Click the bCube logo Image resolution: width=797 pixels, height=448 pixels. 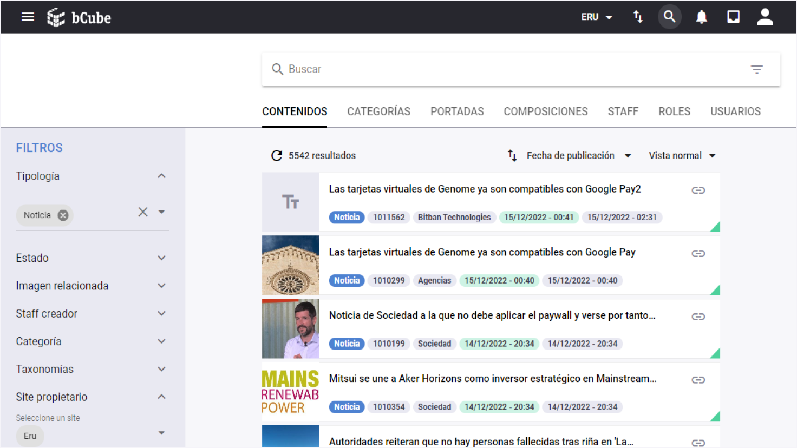[x=79, y=17]
